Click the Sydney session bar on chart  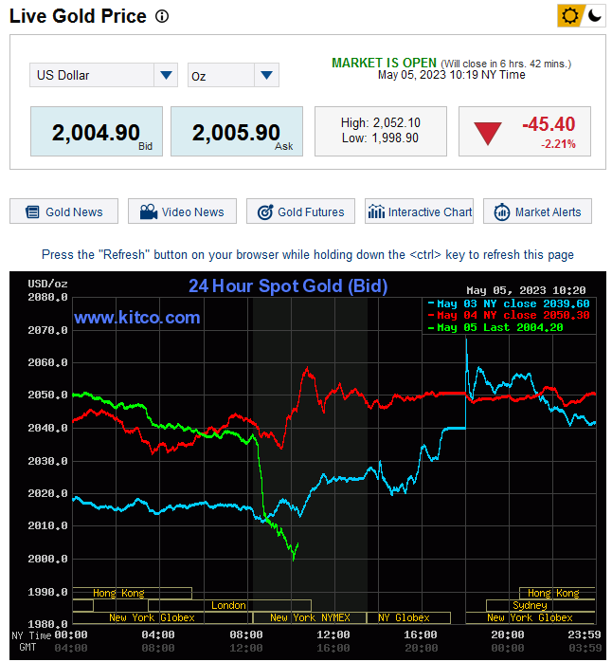541,605
